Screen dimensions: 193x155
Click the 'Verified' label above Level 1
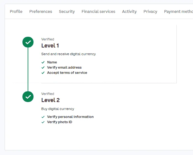coord(48,39)
